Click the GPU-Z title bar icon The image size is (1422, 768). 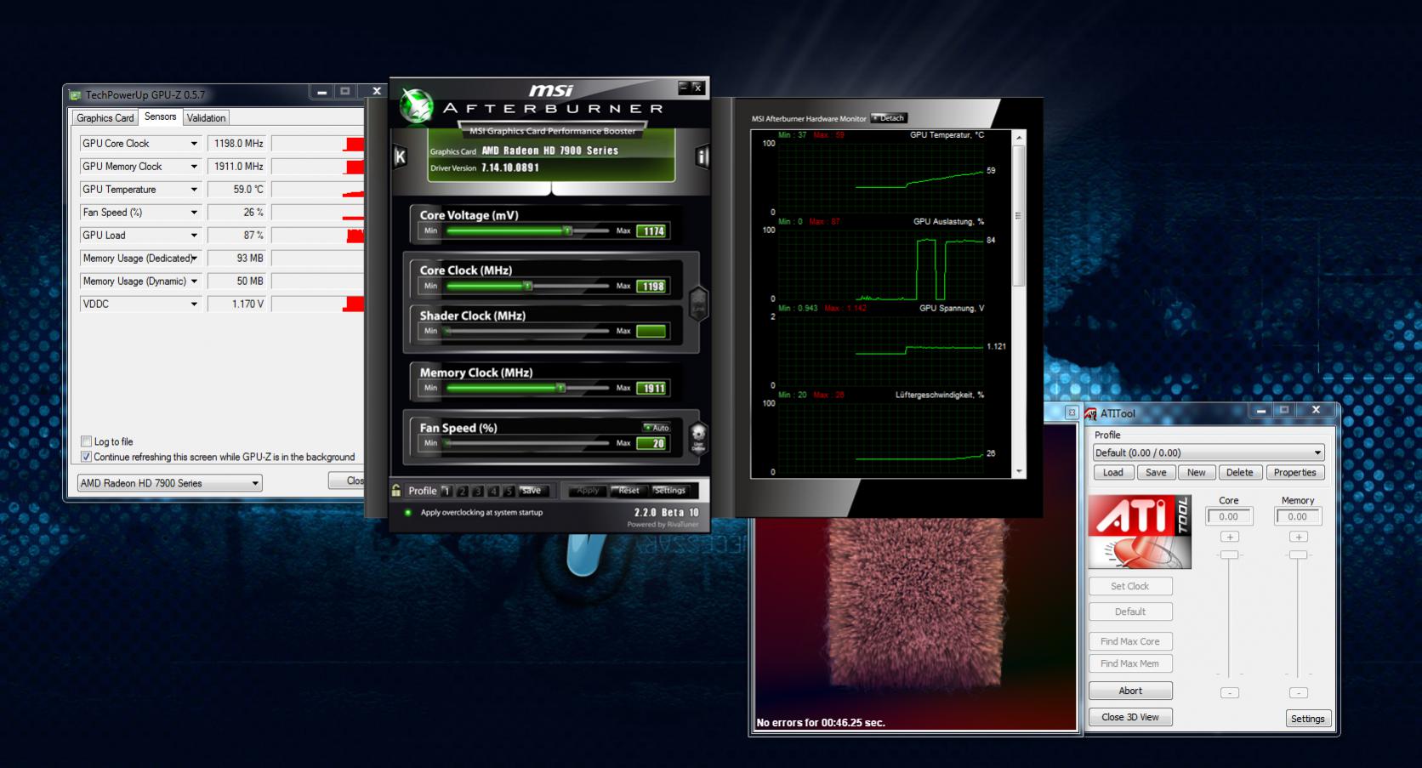(75, 95)
